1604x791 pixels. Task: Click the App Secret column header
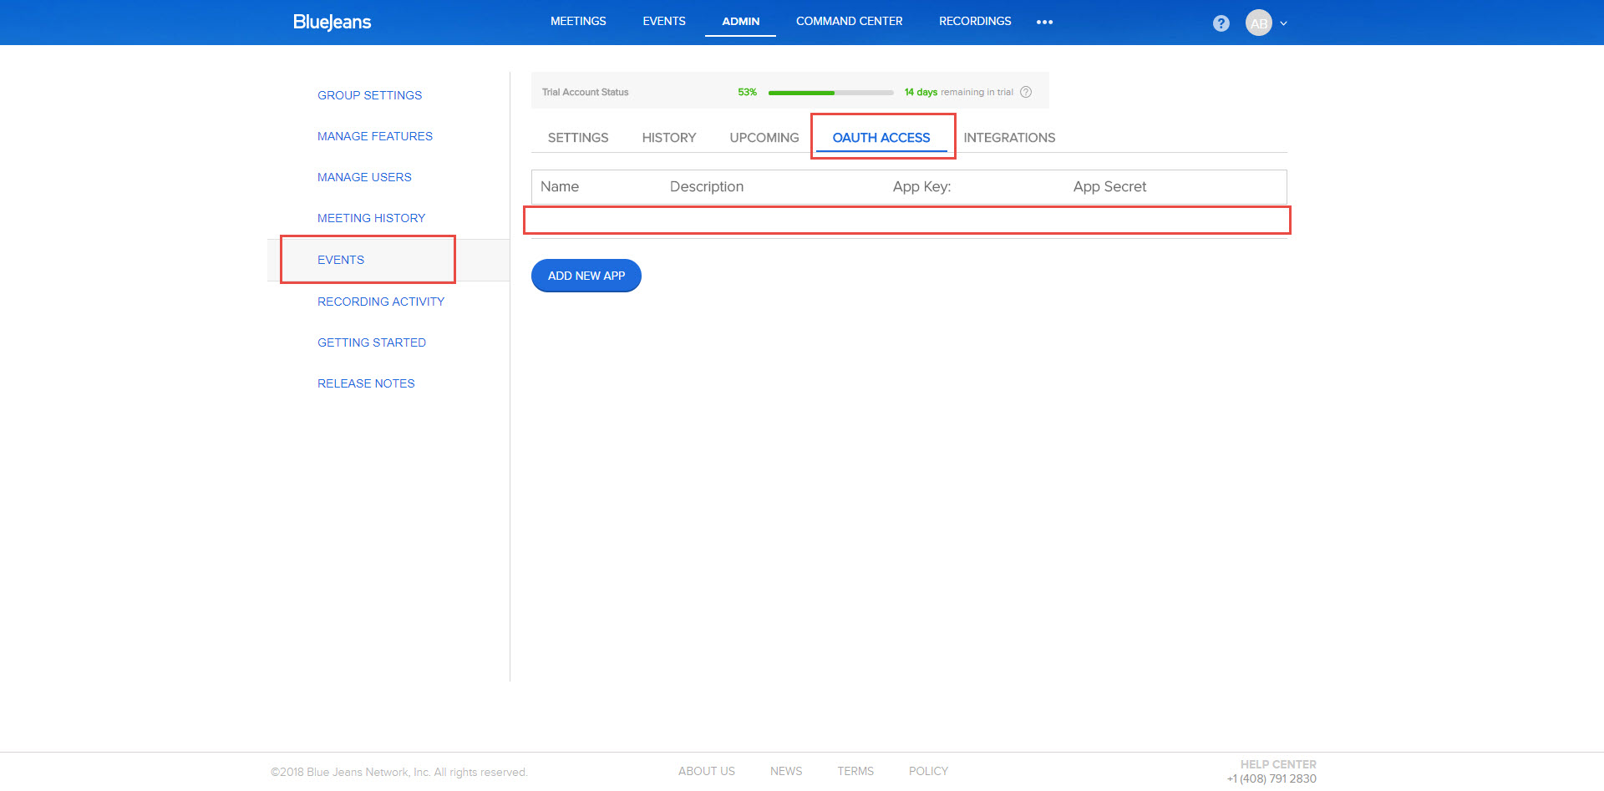pos(1109,187)
